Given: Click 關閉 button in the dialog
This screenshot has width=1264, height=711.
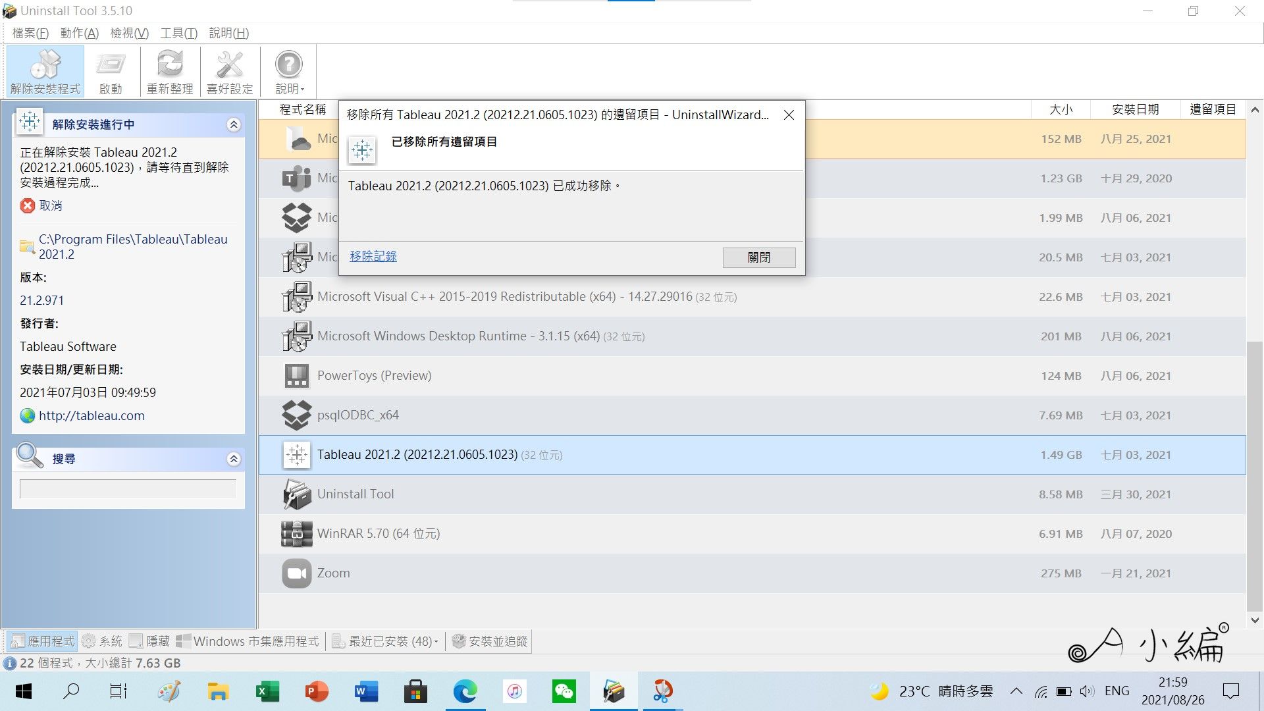Looking at the screenshot, I should tap(759, 257).
